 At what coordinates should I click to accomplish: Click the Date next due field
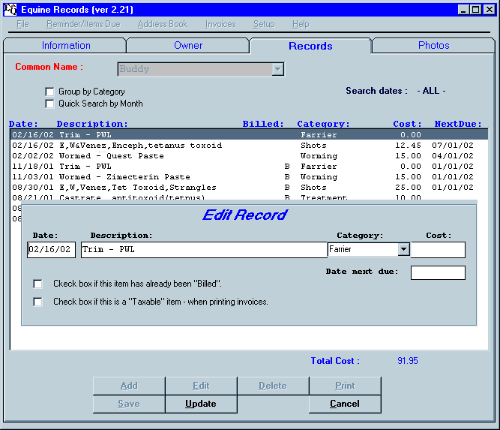[x=438, y=272]
